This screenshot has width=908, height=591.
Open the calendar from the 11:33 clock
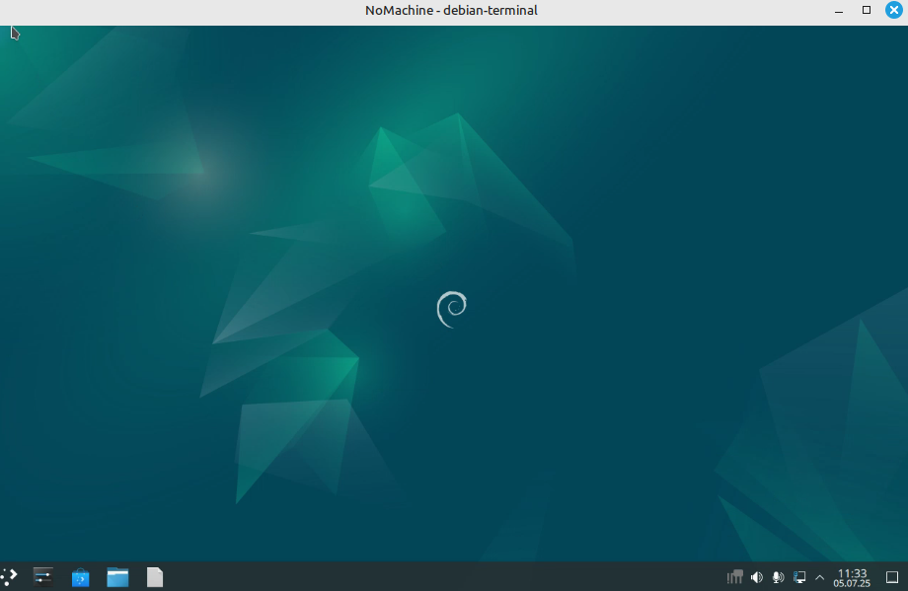852,577
